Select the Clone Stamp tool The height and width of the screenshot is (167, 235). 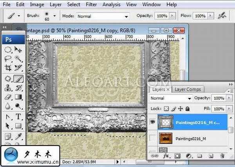(8, 88)
